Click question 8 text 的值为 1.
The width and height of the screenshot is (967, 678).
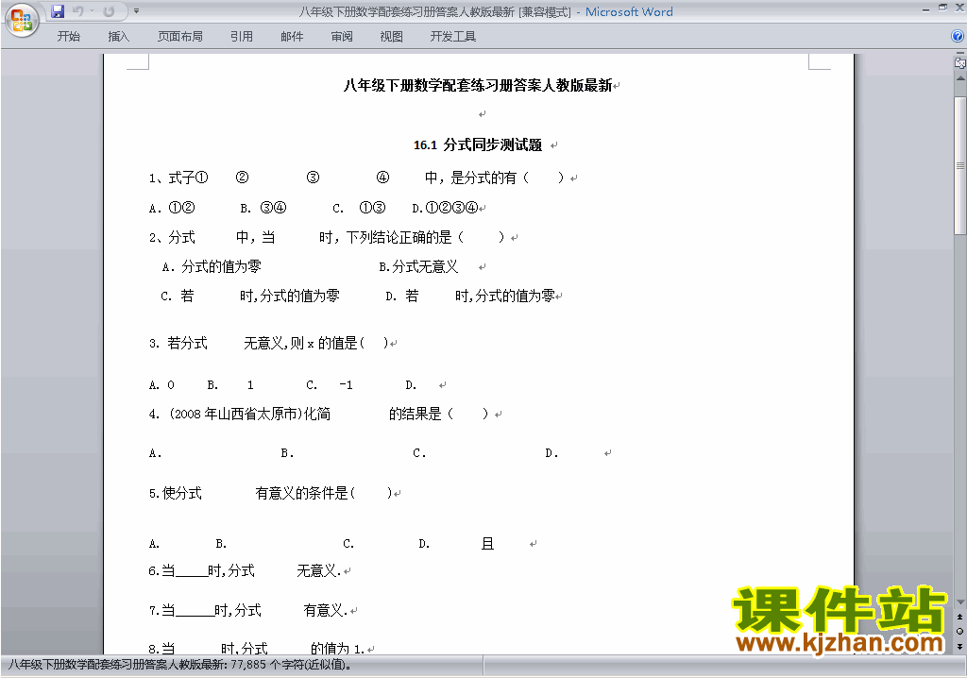pyautogui.click(x=337, y=649)
